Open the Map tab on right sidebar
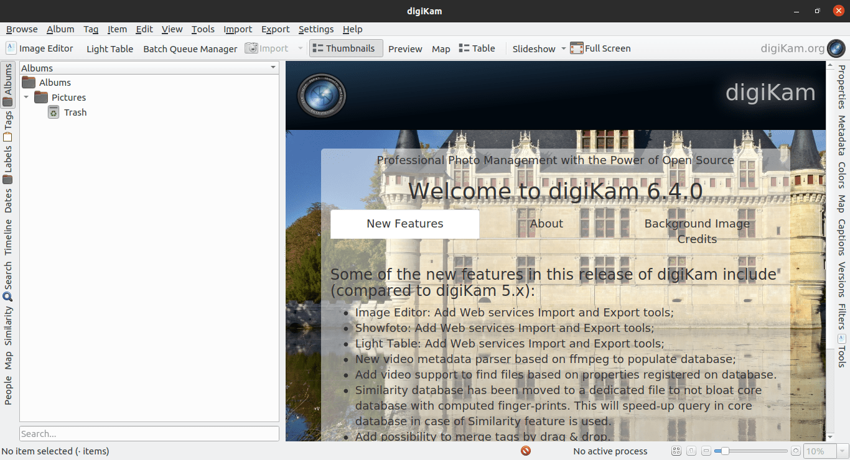 [x=841, y=204]
